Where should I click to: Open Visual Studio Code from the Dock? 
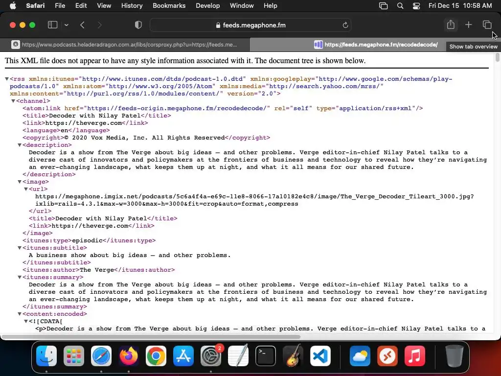320,356
